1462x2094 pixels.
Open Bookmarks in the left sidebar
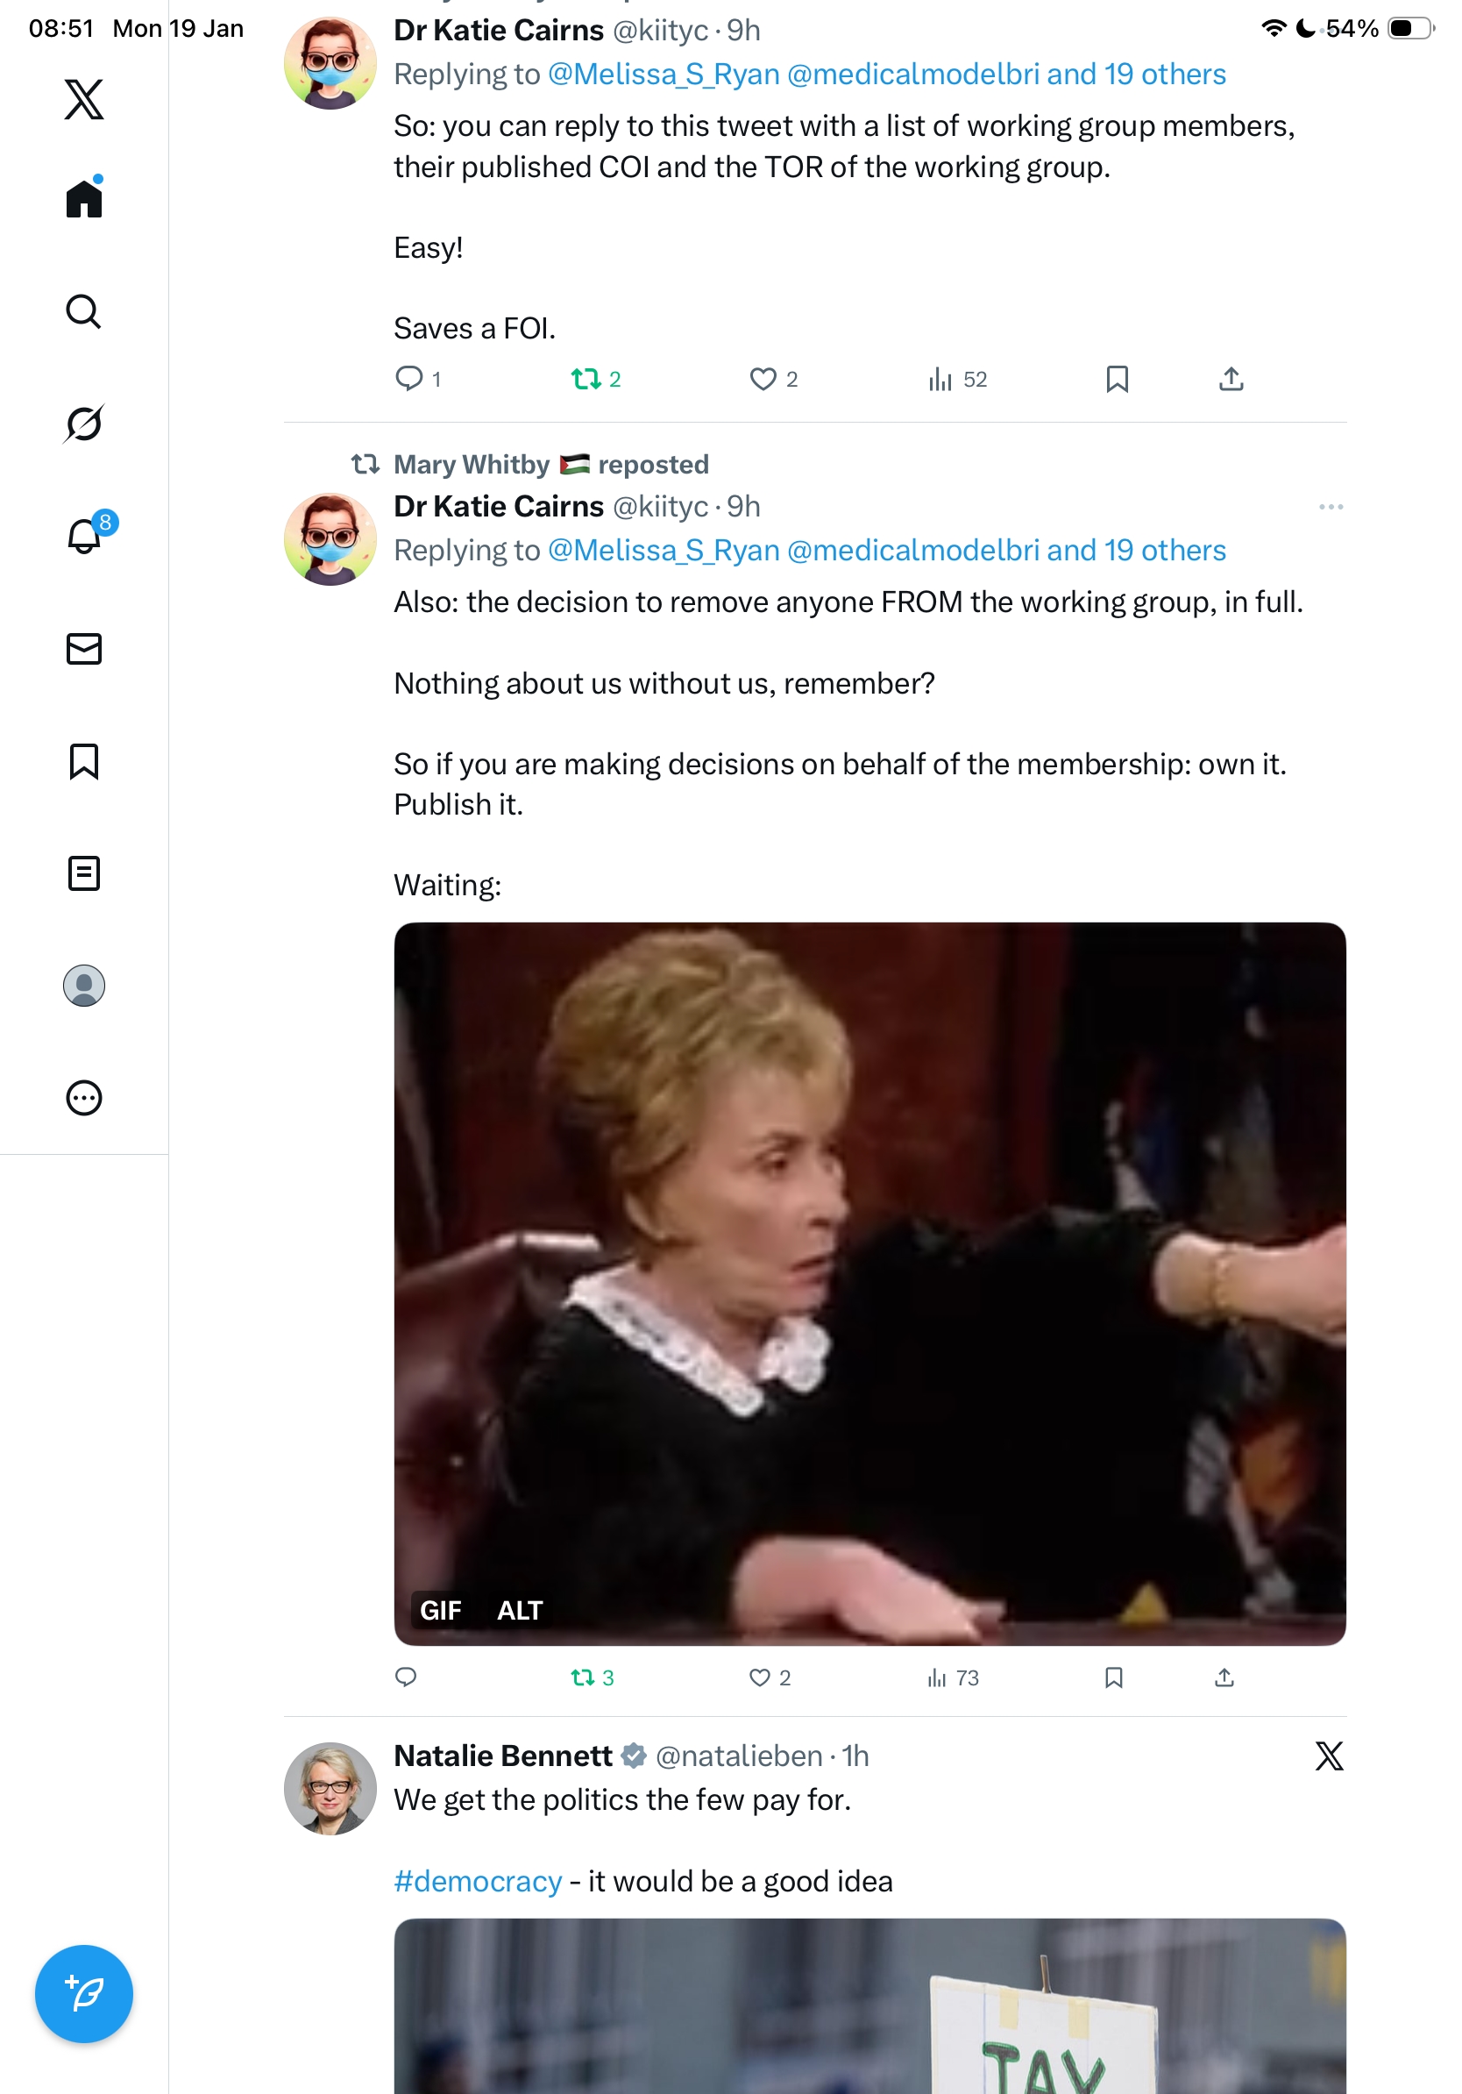point(84,760)
